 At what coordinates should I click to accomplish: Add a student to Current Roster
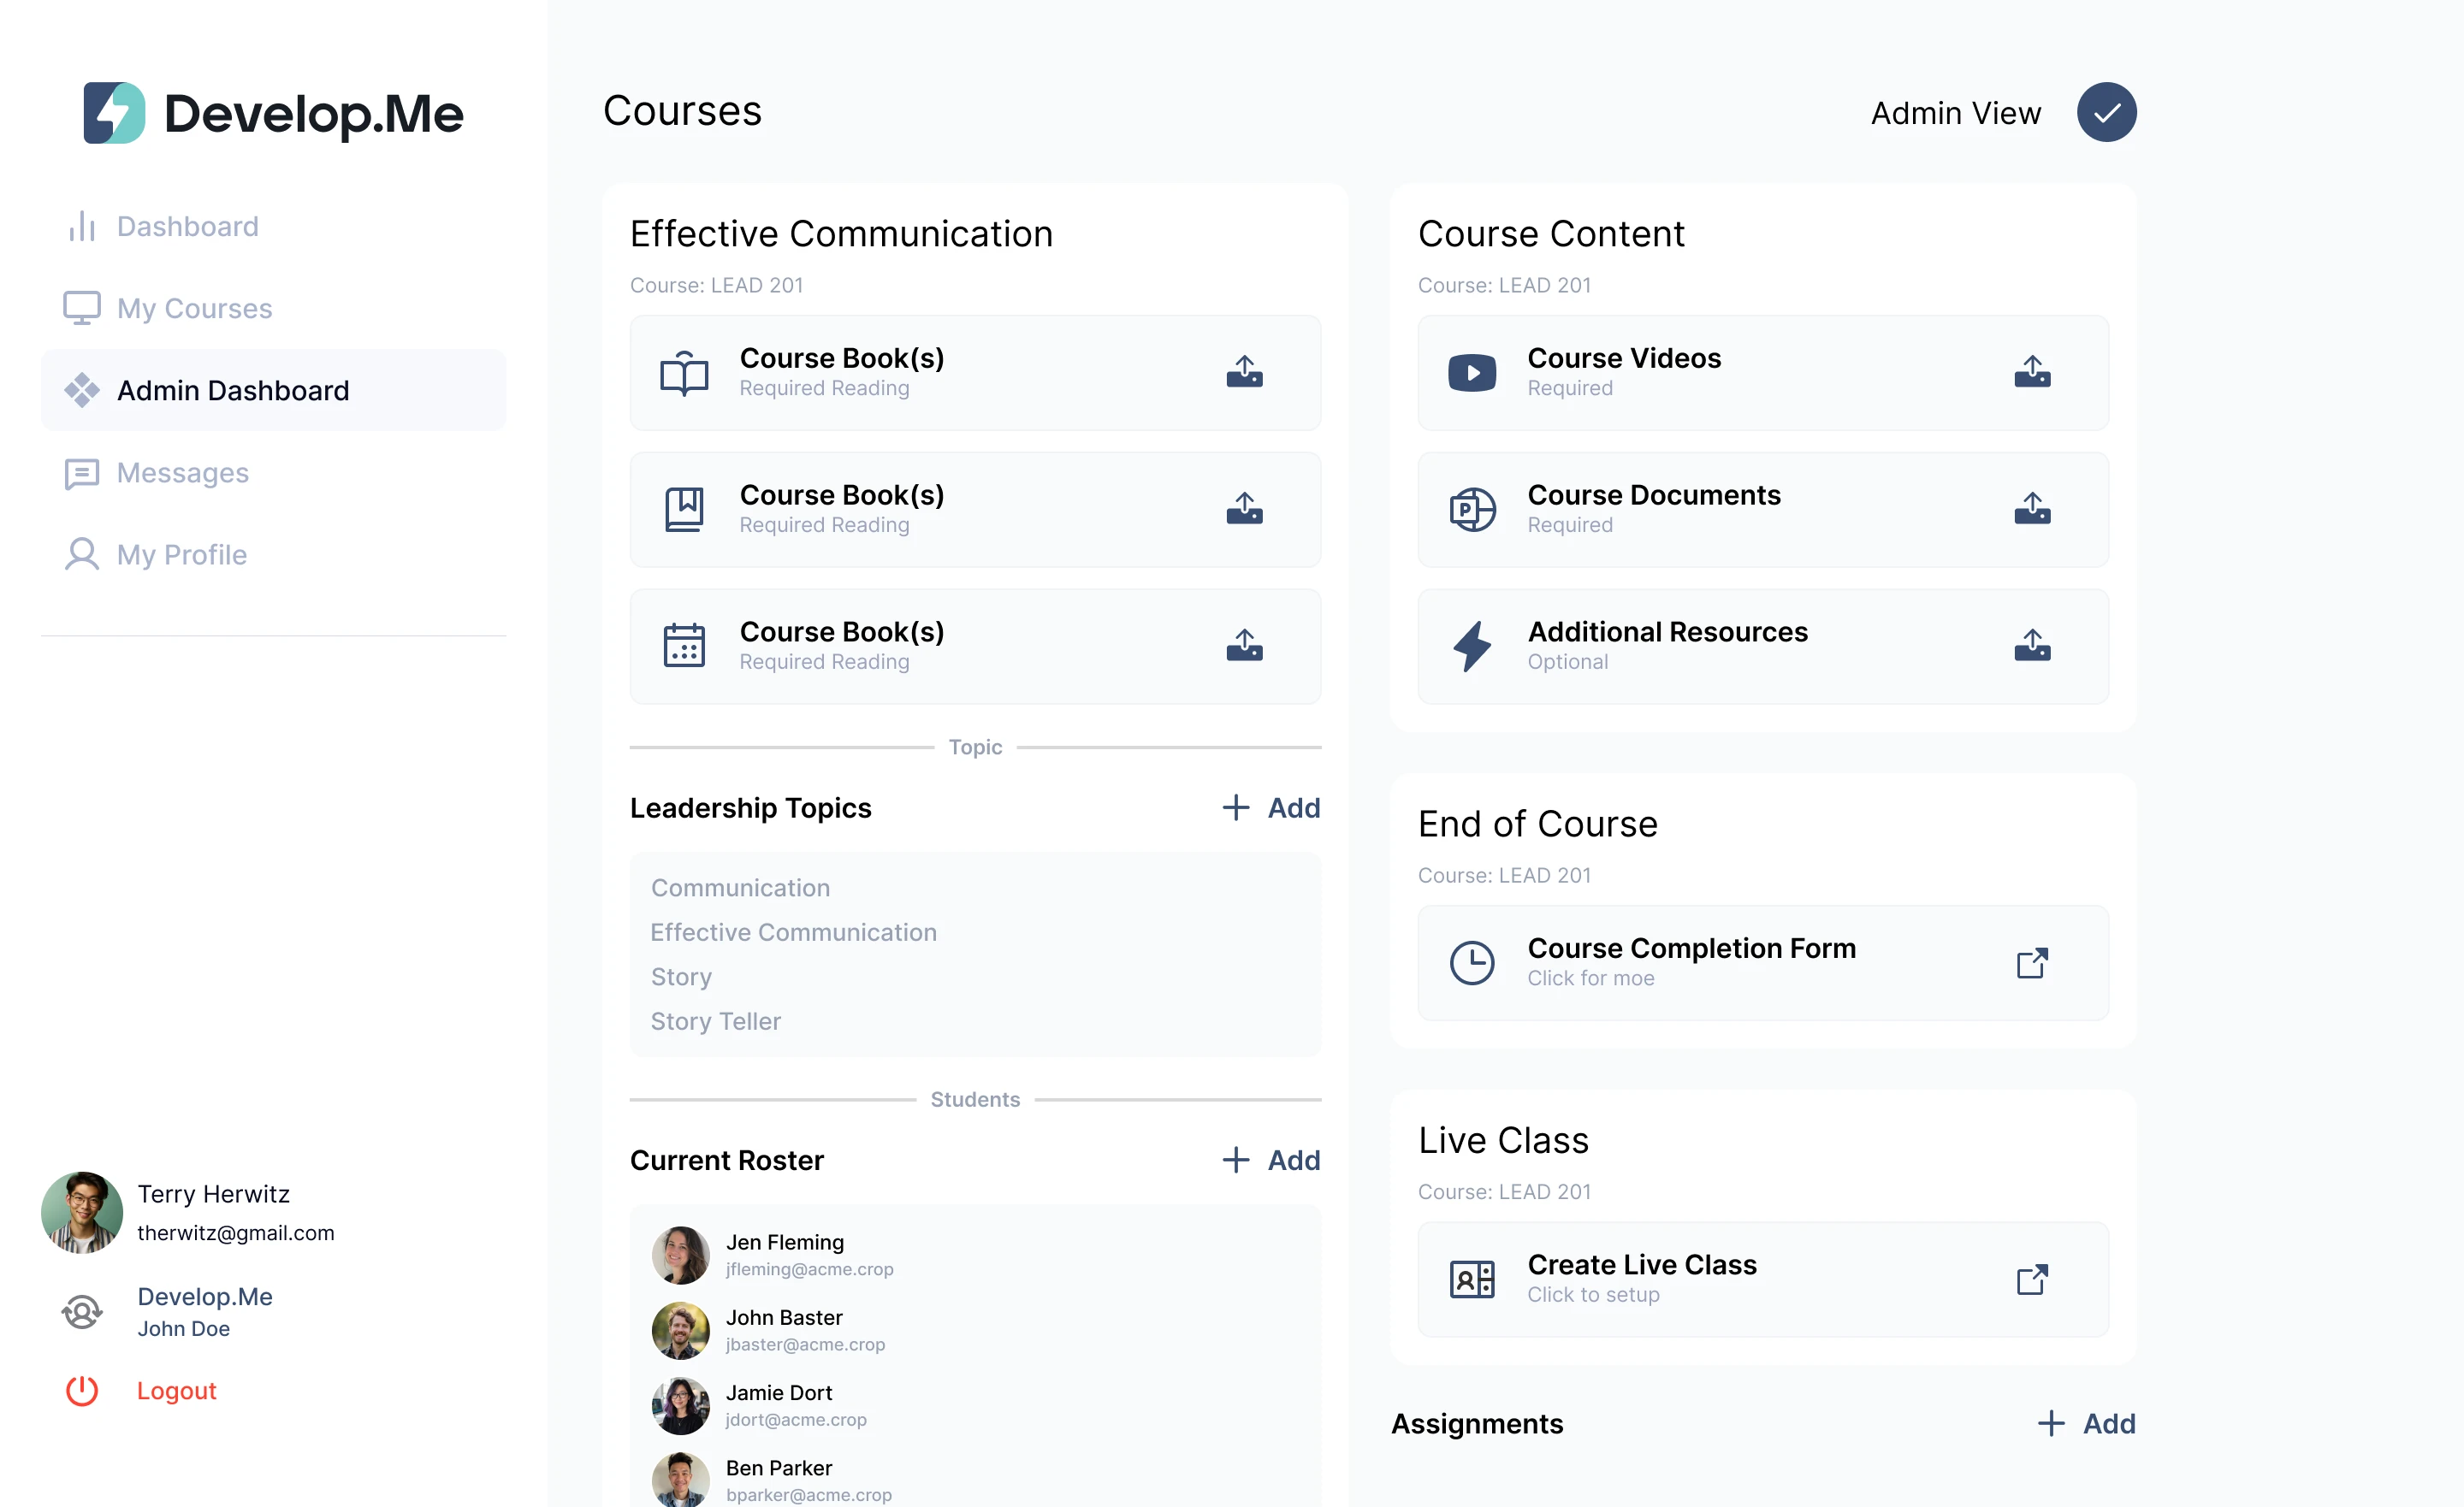coord(1271,1160)
